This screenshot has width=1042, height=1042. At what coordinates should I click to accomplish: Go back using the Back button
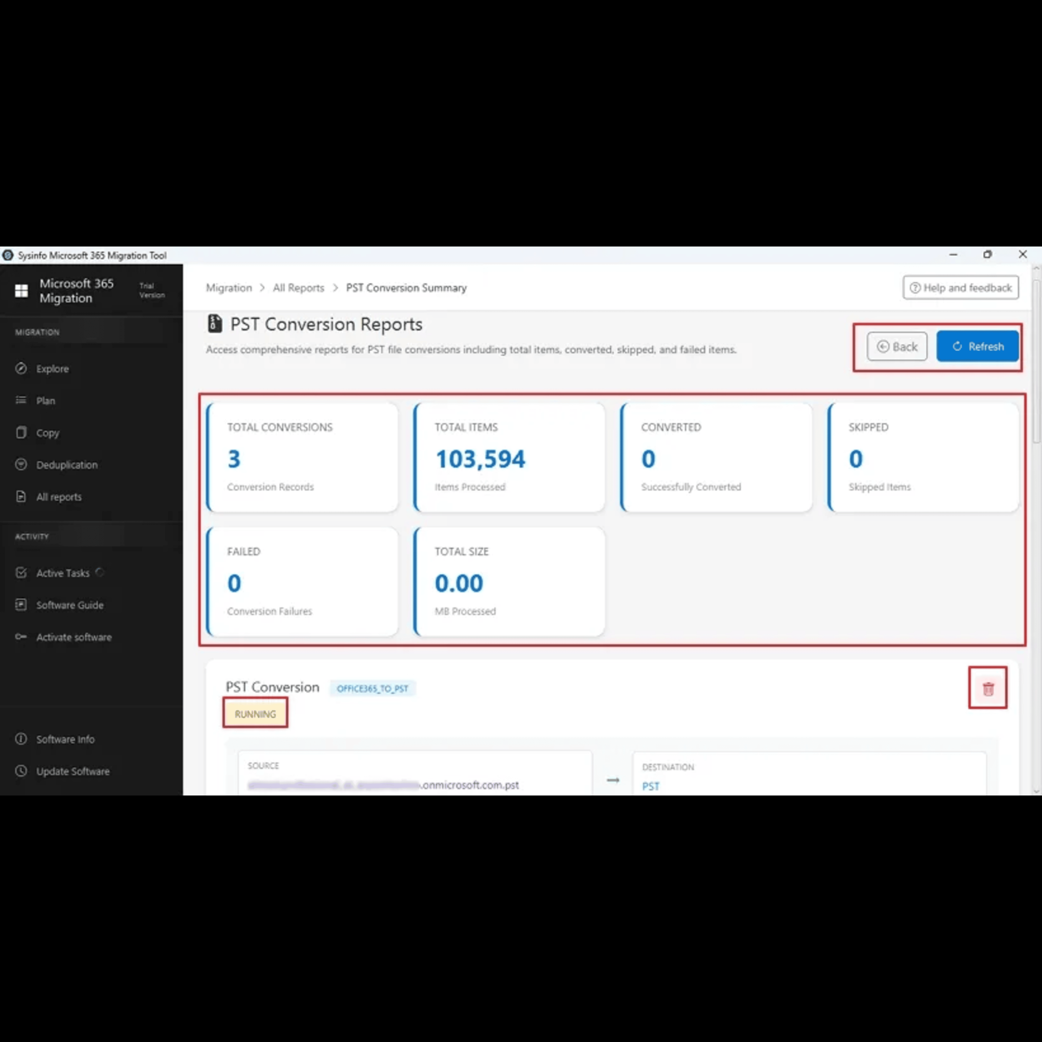[897, 346]
